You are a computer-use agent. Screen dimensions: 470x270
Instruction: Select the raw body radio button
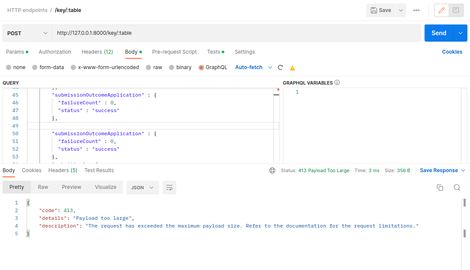coord(148,67)
